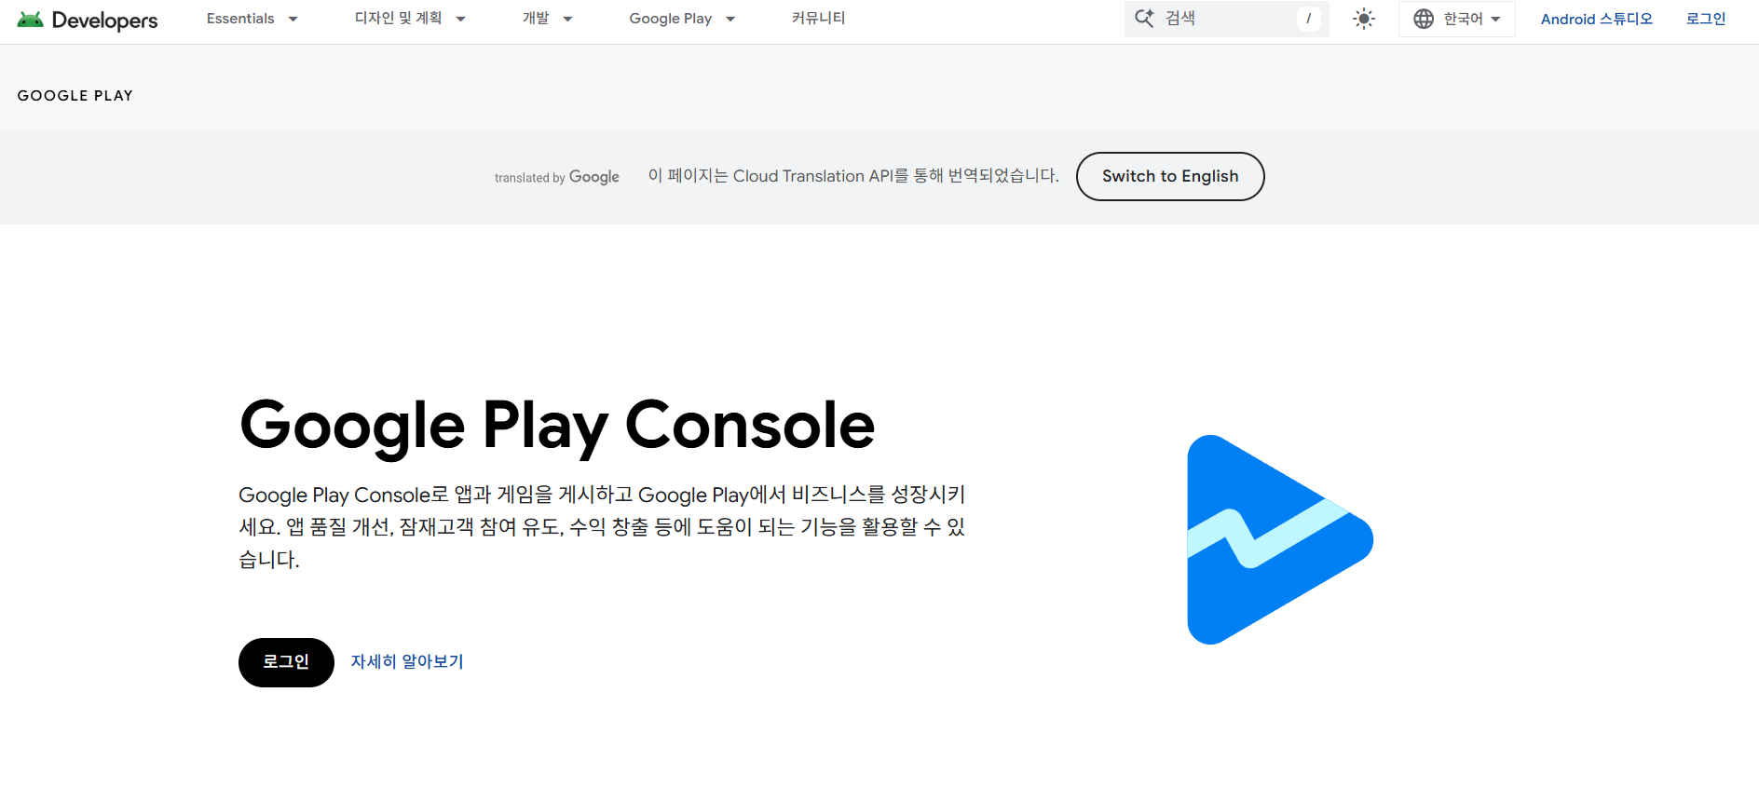The width and height of the screenshot is (1759, 801).
Task: Click the Google Play Console heading
Action: [x=557, y=426]
